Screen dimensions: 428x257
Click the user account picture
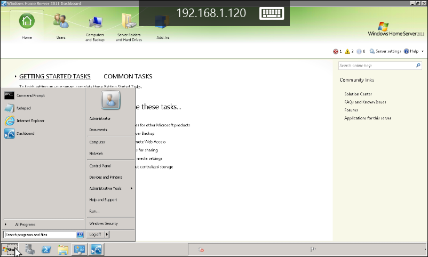pos(110,100)
